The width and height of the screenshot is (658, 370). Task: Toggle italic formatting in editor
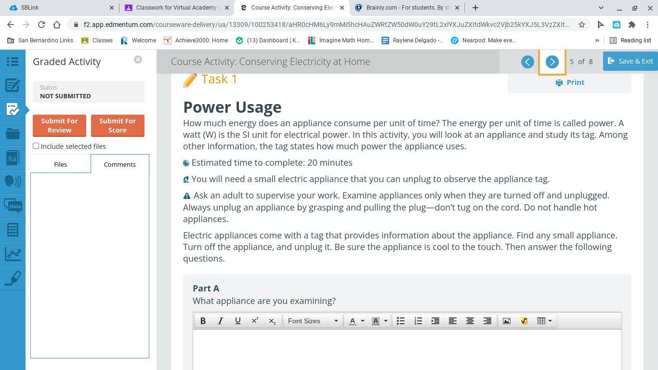[220, 321]
